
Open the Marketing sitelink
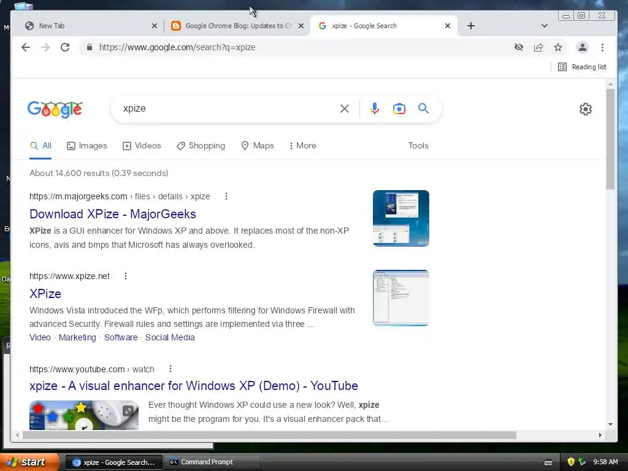(77, 338)
